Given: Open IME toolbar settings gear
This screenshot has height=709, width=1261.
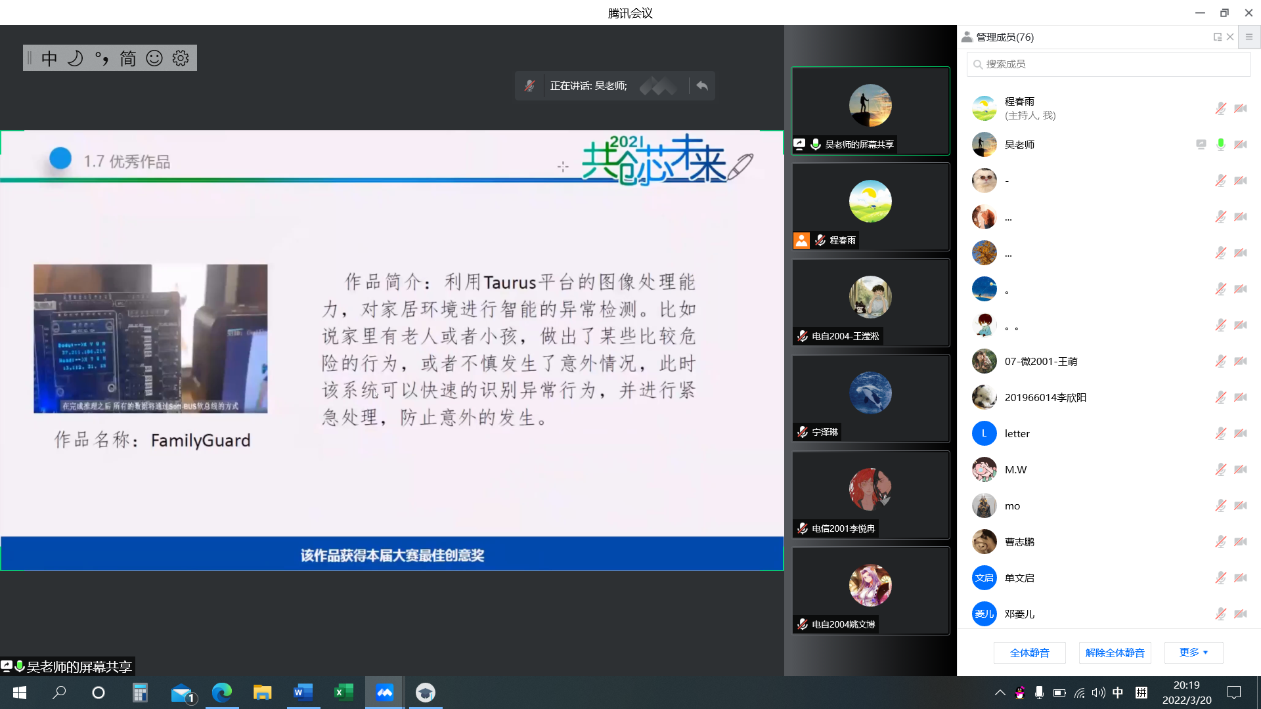Looking at the screenshot, I should pyautogui.click(x=181, y=58).
